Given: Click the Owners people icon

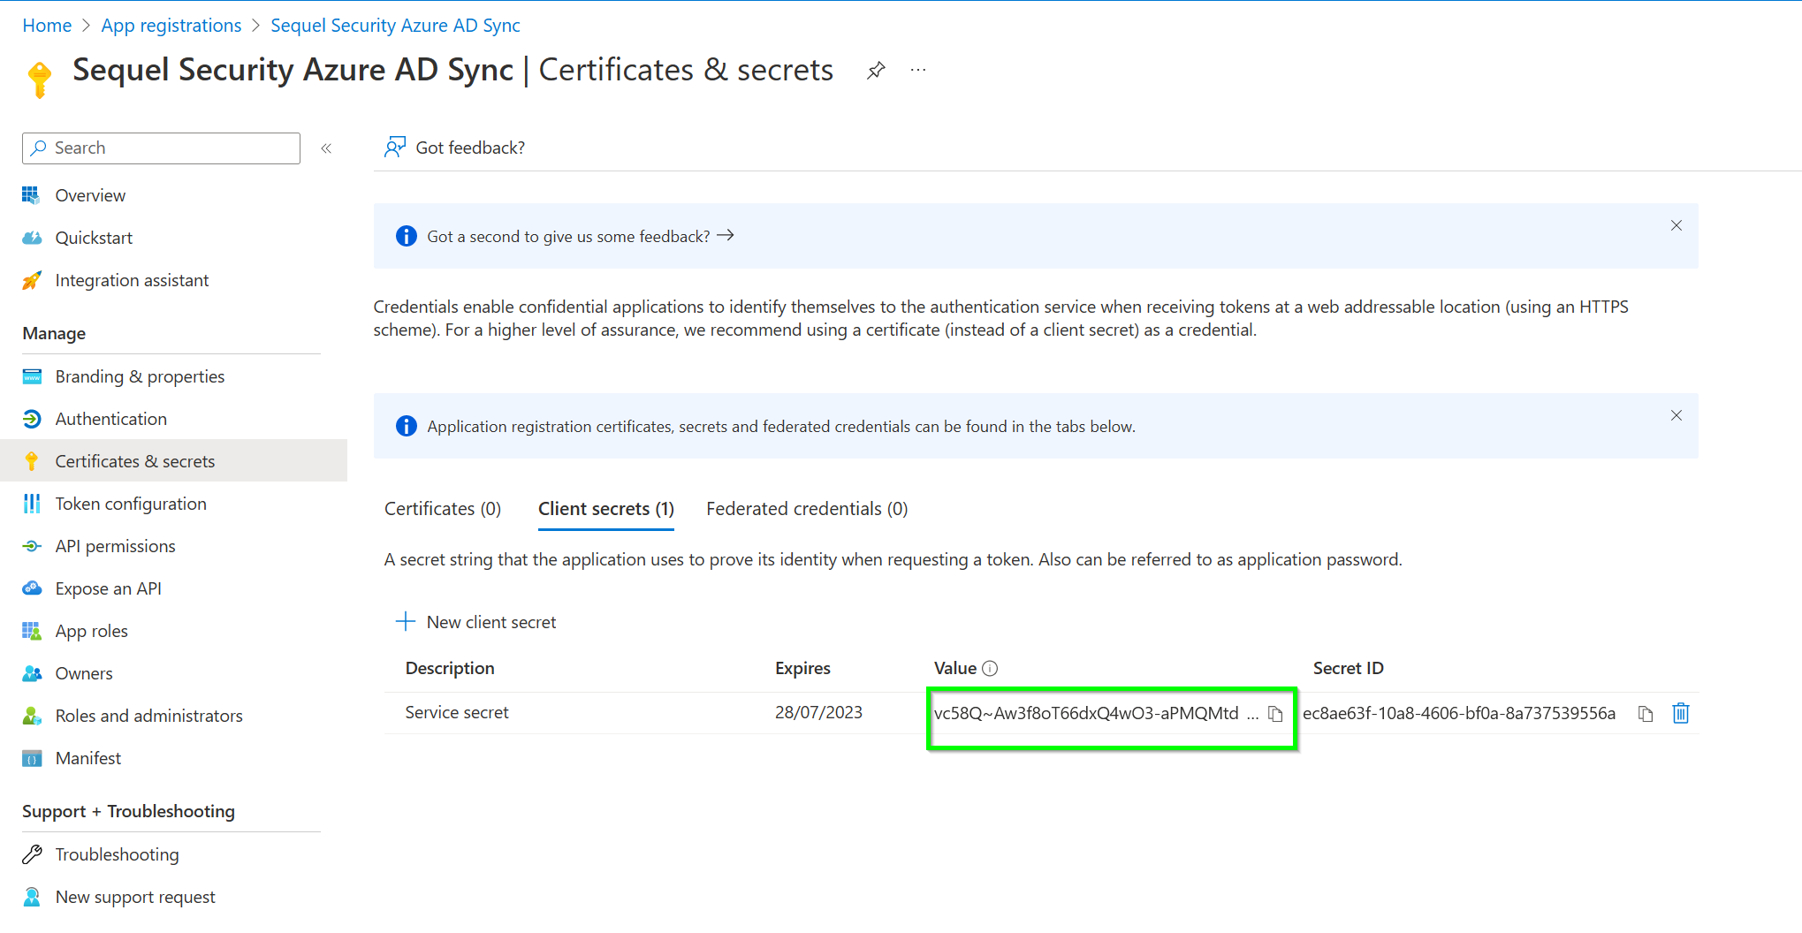Looking at the screenshot, I should (32, 673).
